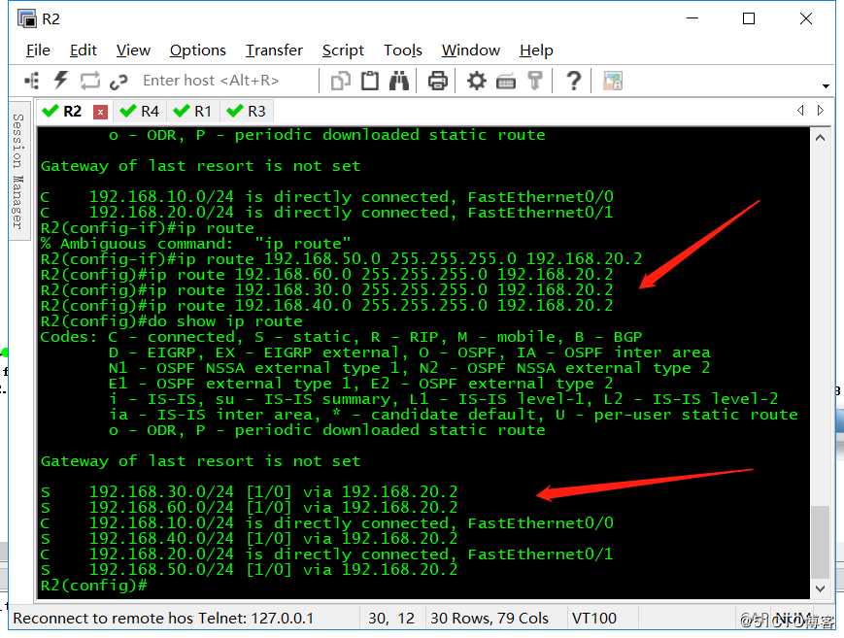
Task: Maximize the R2 window
Action: pyautogui.click(x=748, y=18)
